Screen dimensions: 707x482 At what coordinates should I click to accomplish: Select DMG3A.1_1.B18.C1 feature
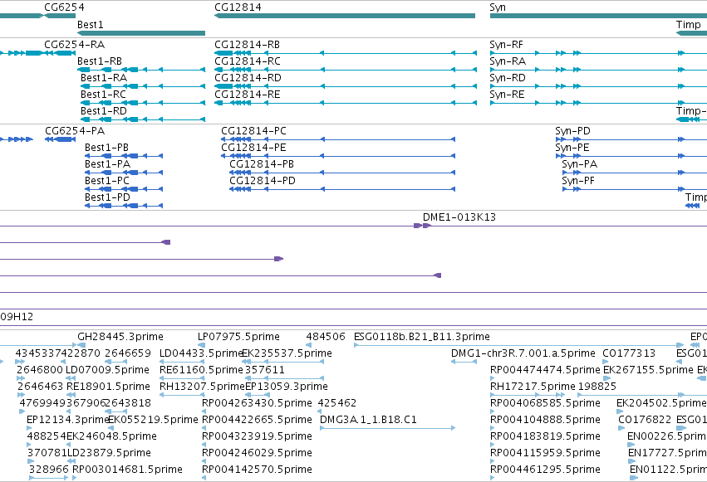[x=388, y=428]
